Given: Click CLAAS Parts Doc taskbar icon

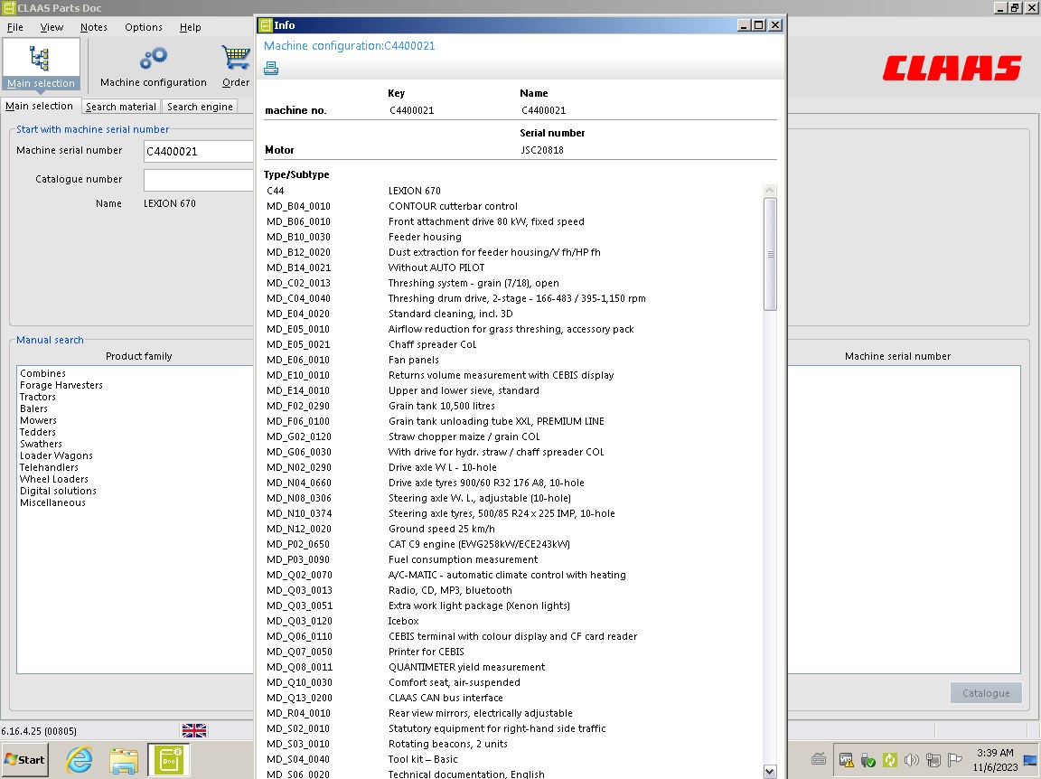Looking at the screenshot, I should point(169,760).
